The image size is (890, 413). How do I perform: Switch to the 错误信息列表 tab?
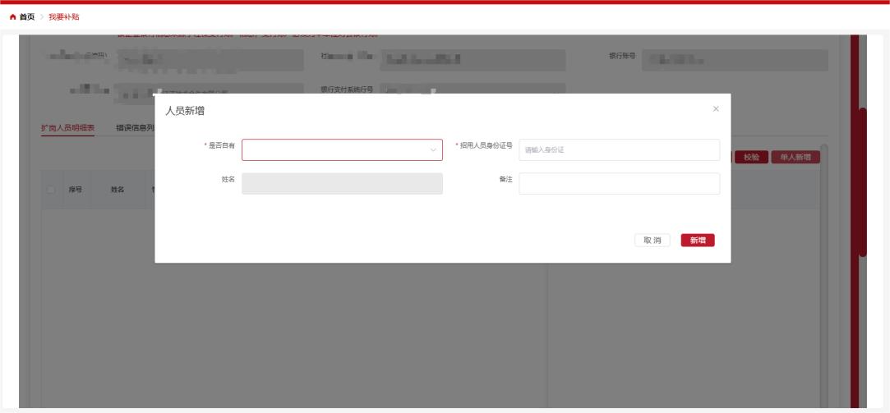click(x=136, y=128)
